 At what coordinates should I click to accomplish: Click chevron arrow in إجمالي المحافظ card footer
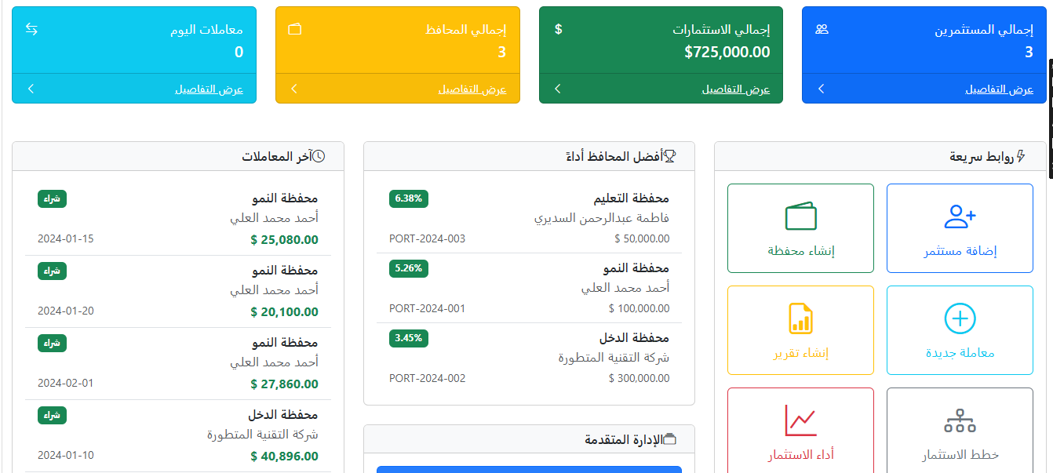coord(294,89)
